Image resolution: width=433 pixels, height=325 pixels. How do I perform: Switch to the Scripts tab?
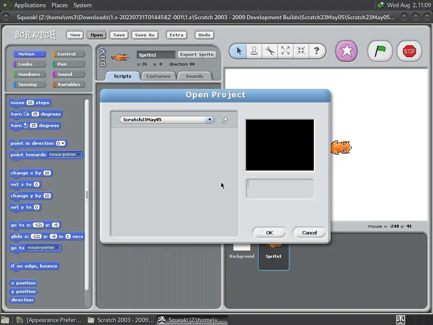tap(122, 76)
